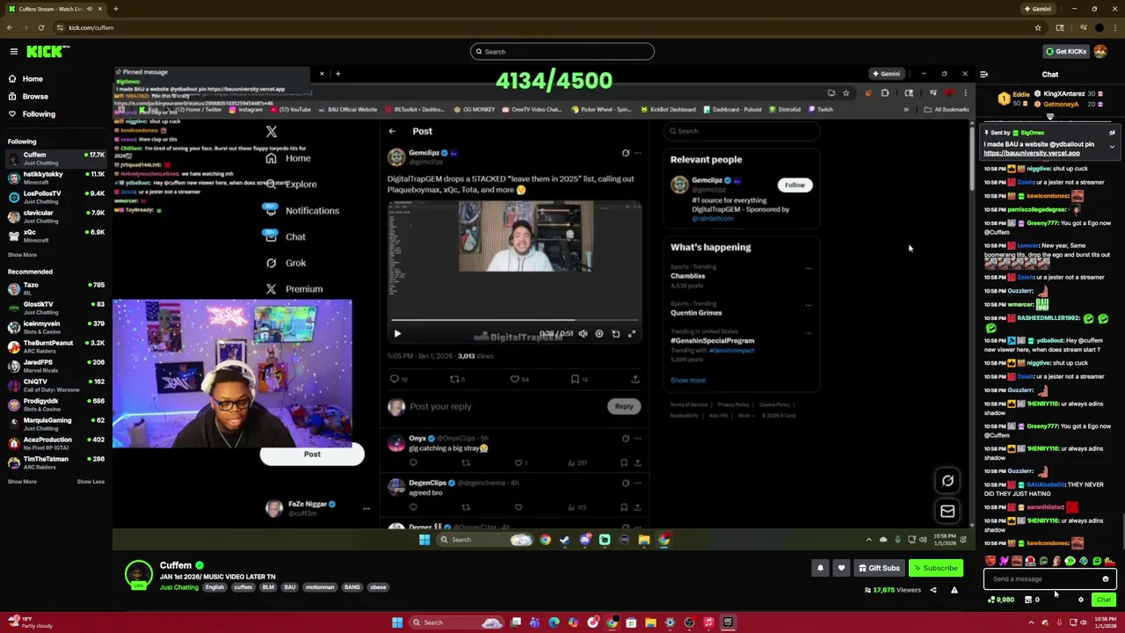Like the Gemclipz post heart icon
1125x633 pixels.
pos(515,380)
